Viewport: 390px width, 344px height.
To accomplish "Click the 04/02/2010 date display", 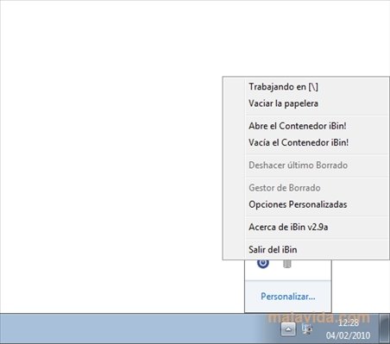I will pyautogui.click(x=349, y=335).
